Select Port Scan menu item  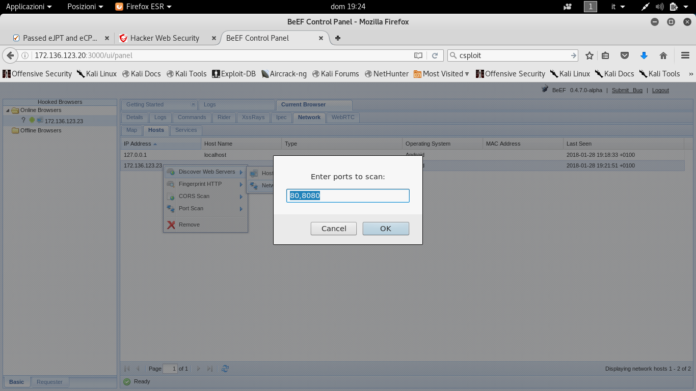pos(205,208)
